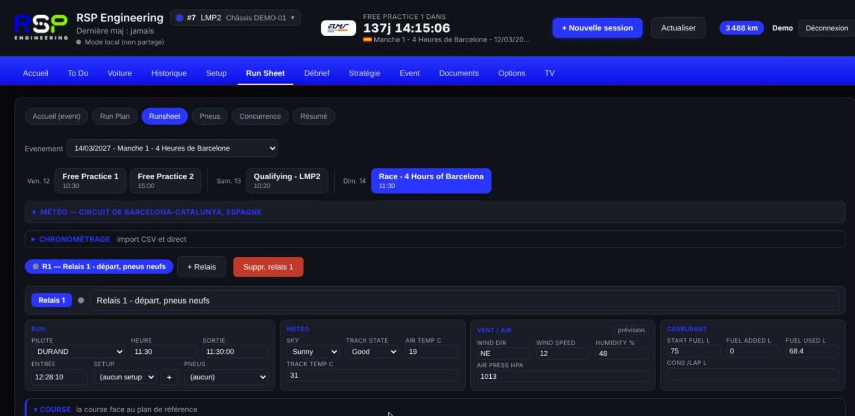
Task: Click the WIND SPEED field
Action: pos(562,353)
